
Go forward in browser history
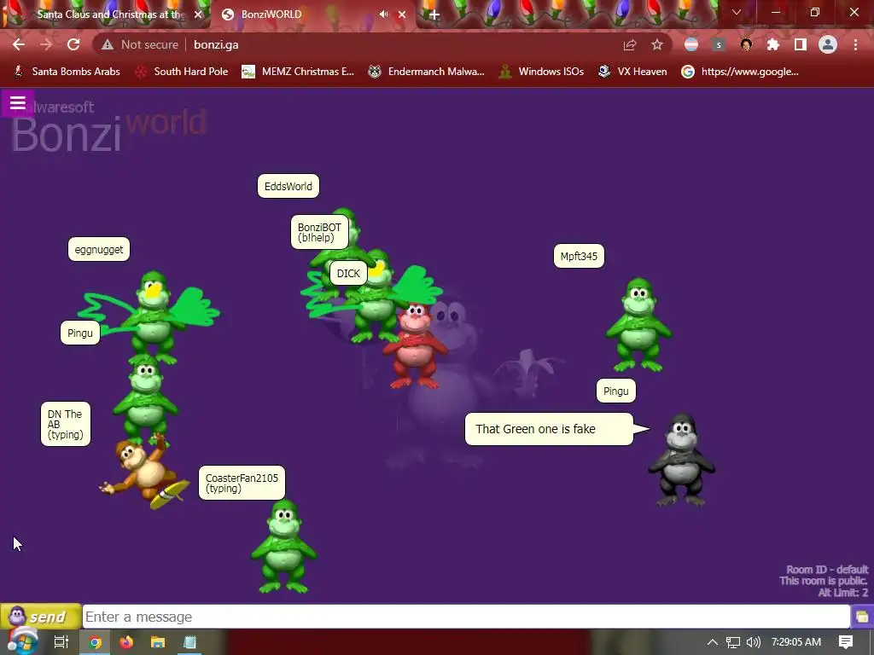tap(46, 44)
